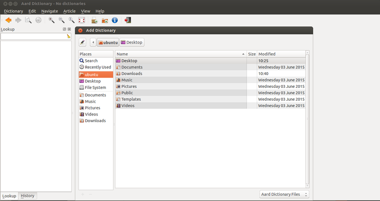Switch to the Lookup tab
Image resolution: width=380 pixels, height=201 pixels.
click(x=9, y=196)
